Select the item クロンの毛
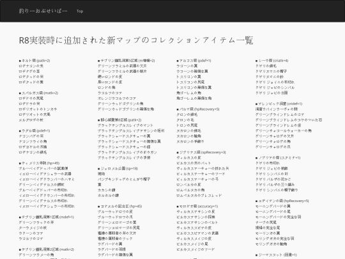The image size is (345, 259). (x=185, y=120)
